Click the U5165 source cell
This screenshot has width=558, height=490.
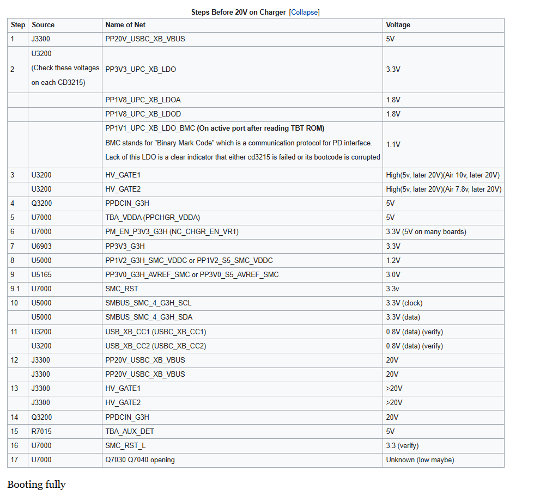click(41, 274)
